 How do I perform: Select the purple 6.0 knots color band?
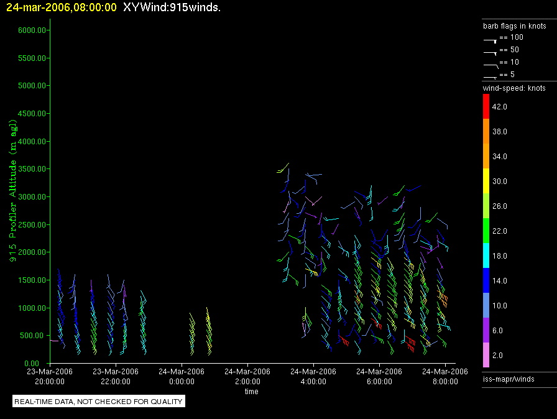[486, 330]
